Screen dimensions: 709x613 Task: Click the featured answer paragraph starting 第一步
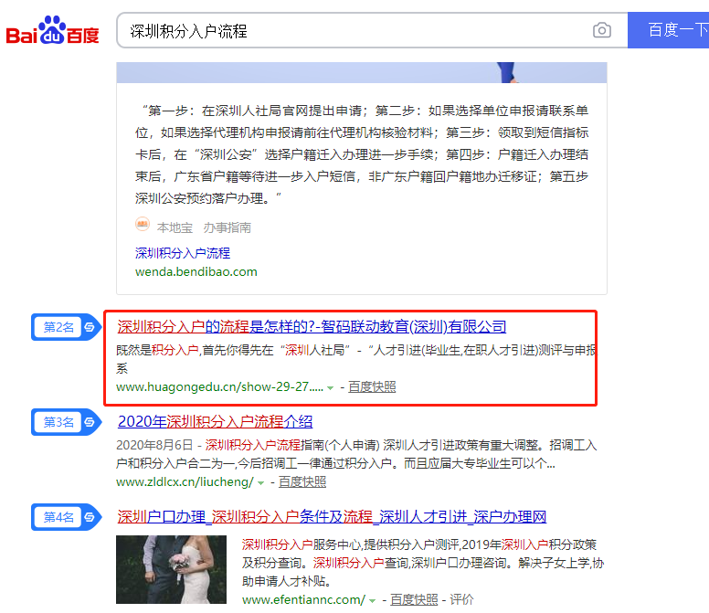click(x=362, y=154)
